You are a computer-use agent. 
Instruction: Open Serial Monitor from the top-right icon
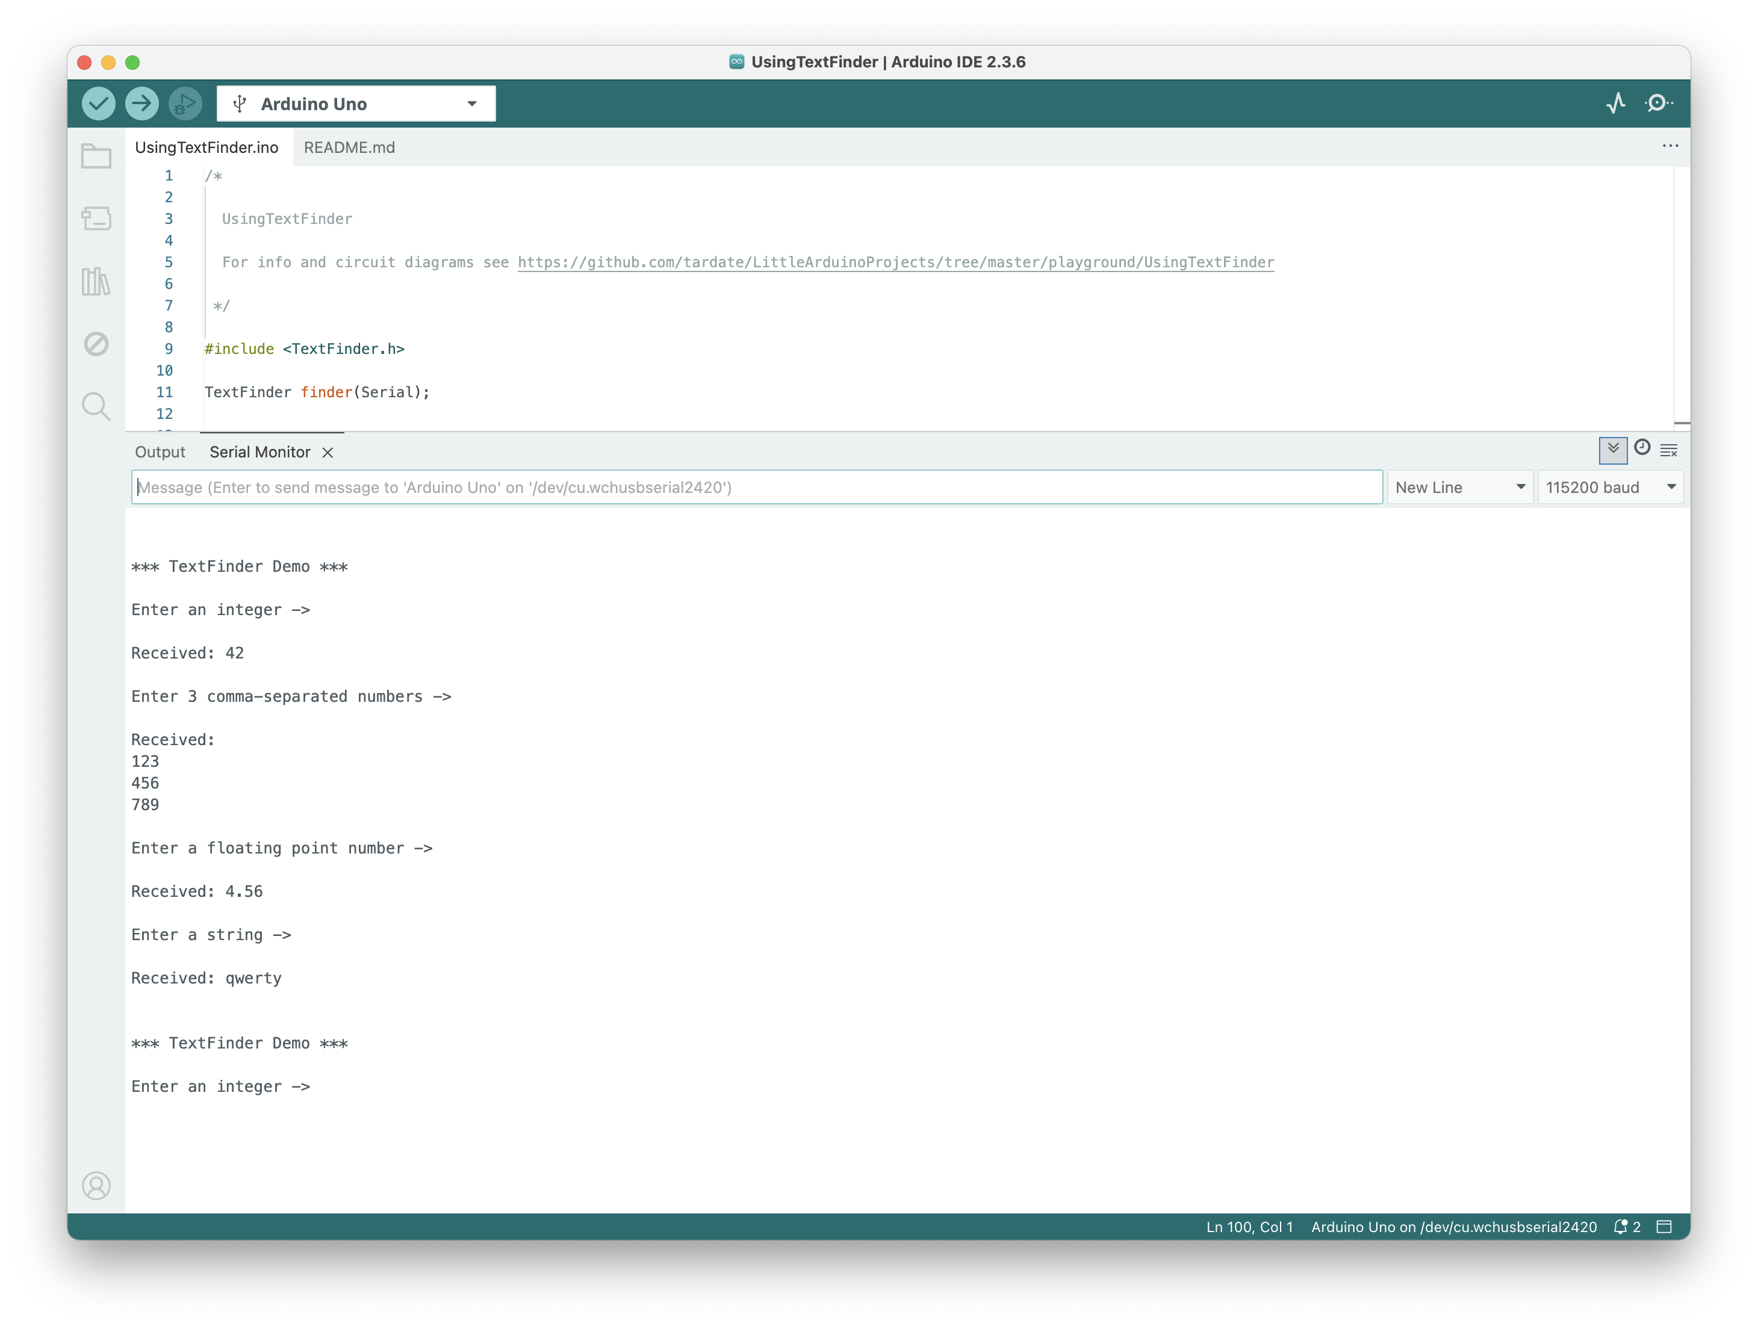point(1658,104)
